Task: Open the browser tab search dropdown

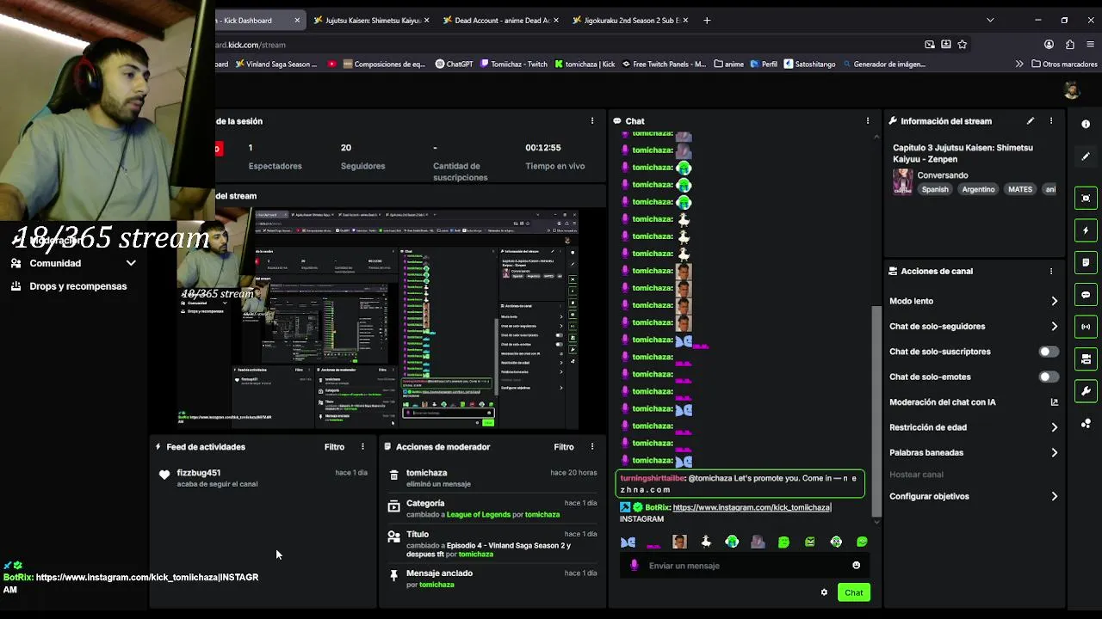Action: pyautogui.click(x=990, y=20)
